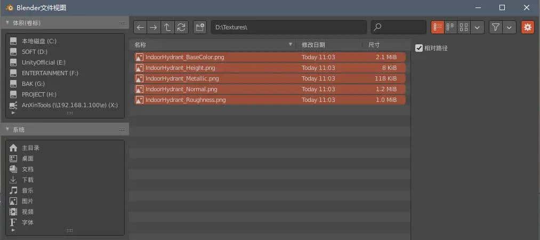The image size is (540, 240).
Task: Click Blender logo in title bar
Action: [9, 7]
